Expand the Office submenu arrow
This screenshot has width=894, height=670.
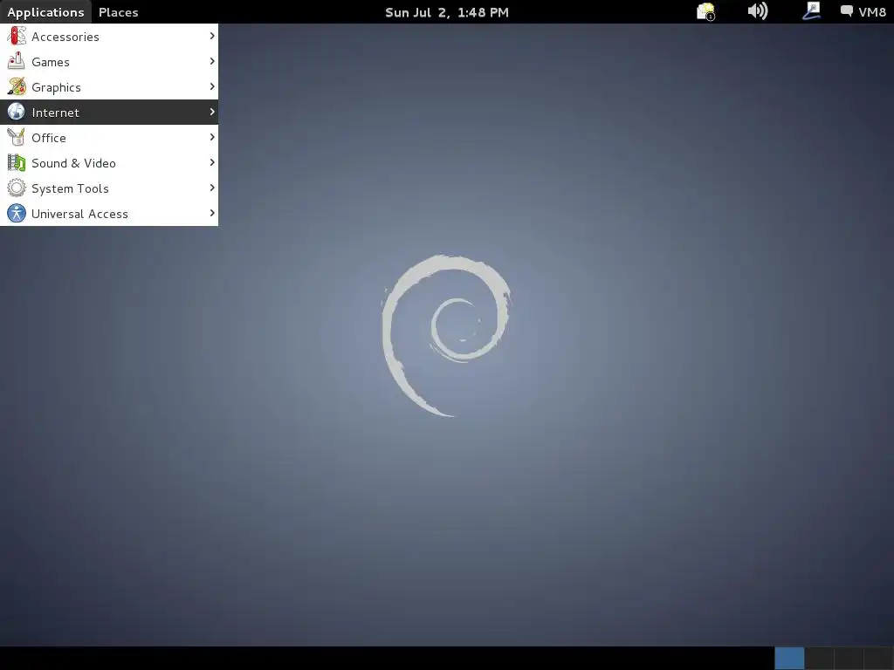coord(212,137)
